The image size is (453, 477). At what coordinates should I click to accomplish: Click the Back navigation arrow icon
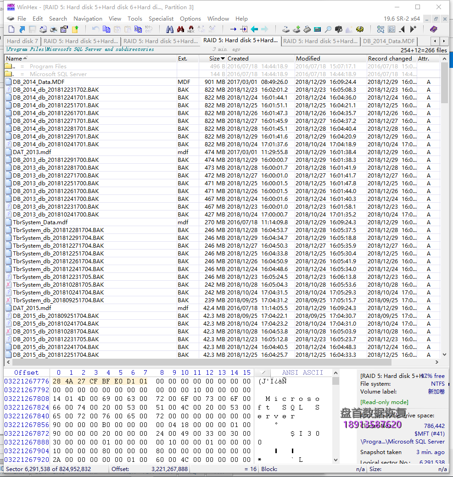[254, 29]
